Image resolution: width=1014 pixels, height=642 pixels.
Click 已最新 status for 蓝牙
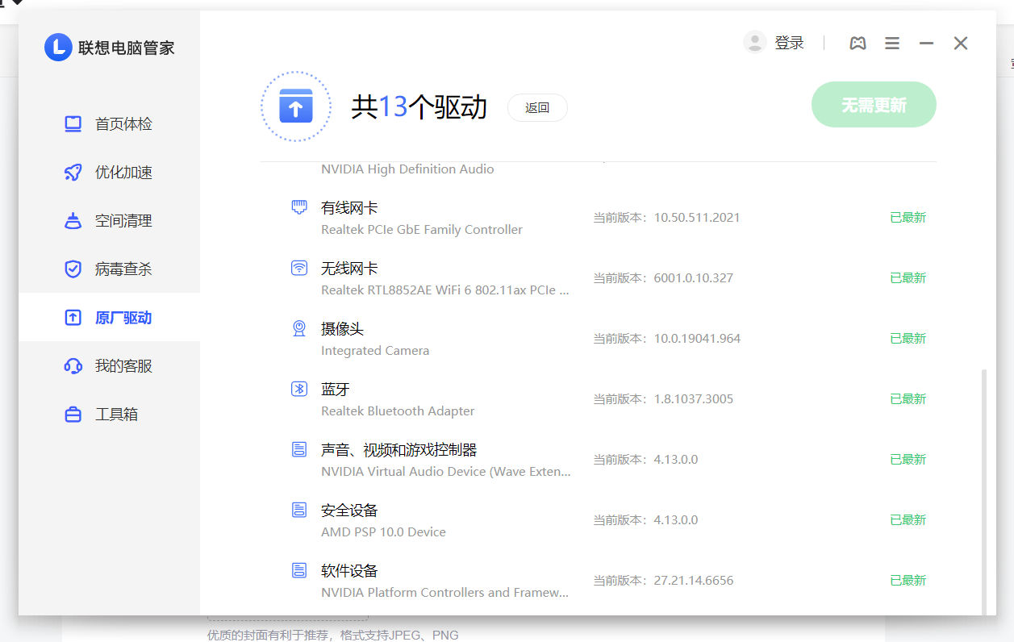(x=908, y=399)
